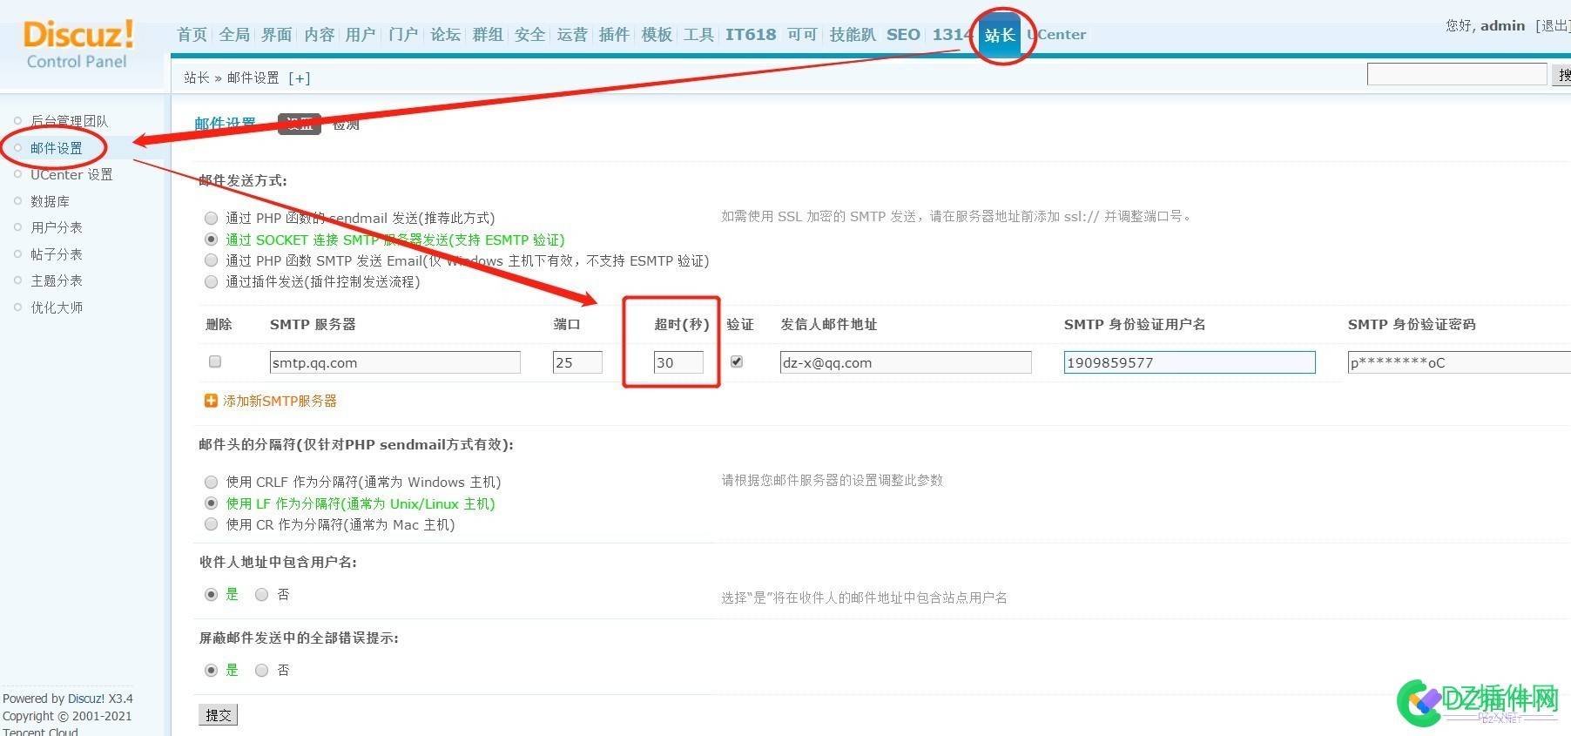Open the 用户 menu

(361, 35)
